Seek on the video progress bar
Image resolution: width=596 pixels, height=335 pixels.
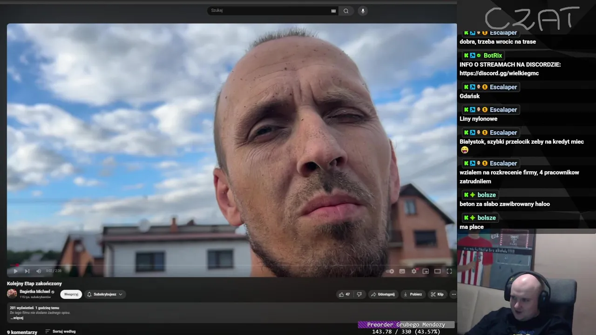click(231, 265)
